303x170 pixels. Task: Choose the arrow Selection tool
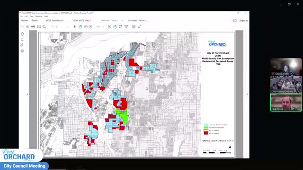click(75, 27)
